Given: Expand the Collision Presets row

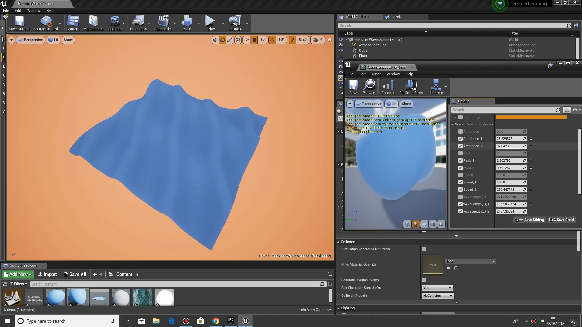Looking at the screenshot, I should click(x=339, y=296).
